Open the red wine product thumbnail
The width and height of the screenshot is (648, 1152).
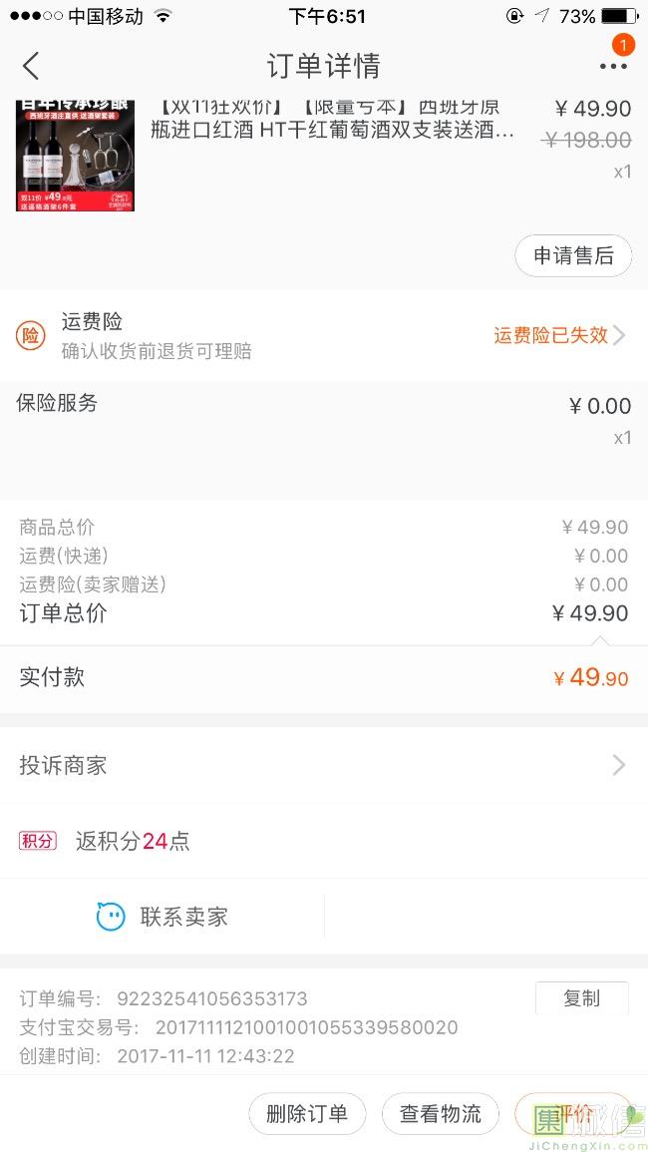(x=75, y=157)
